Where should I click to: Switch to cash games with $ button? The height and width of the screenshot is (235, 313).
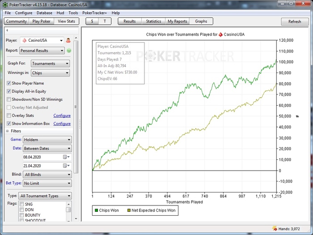coord(92,21)
